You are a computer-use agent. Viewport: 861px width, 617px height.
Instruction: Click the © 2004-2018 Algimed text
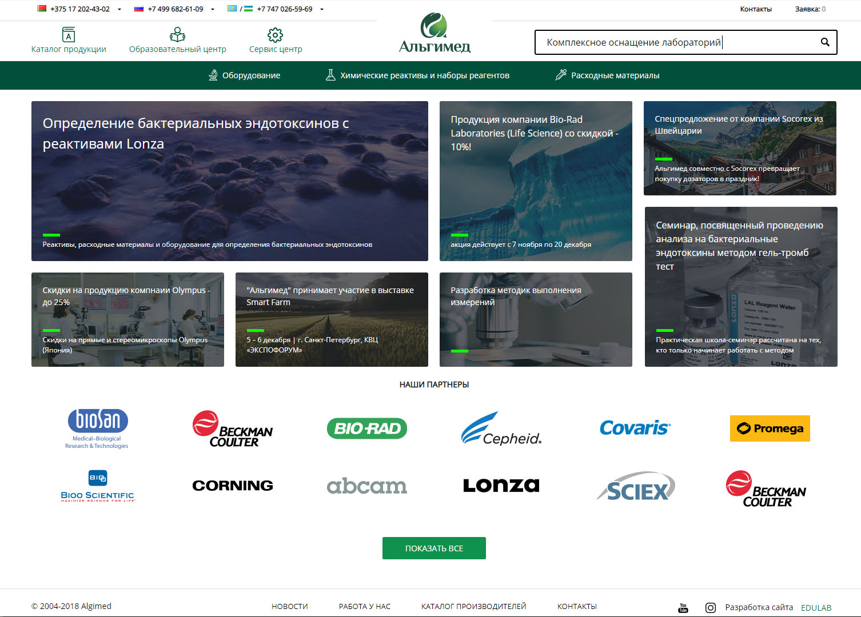click(71, 606)
